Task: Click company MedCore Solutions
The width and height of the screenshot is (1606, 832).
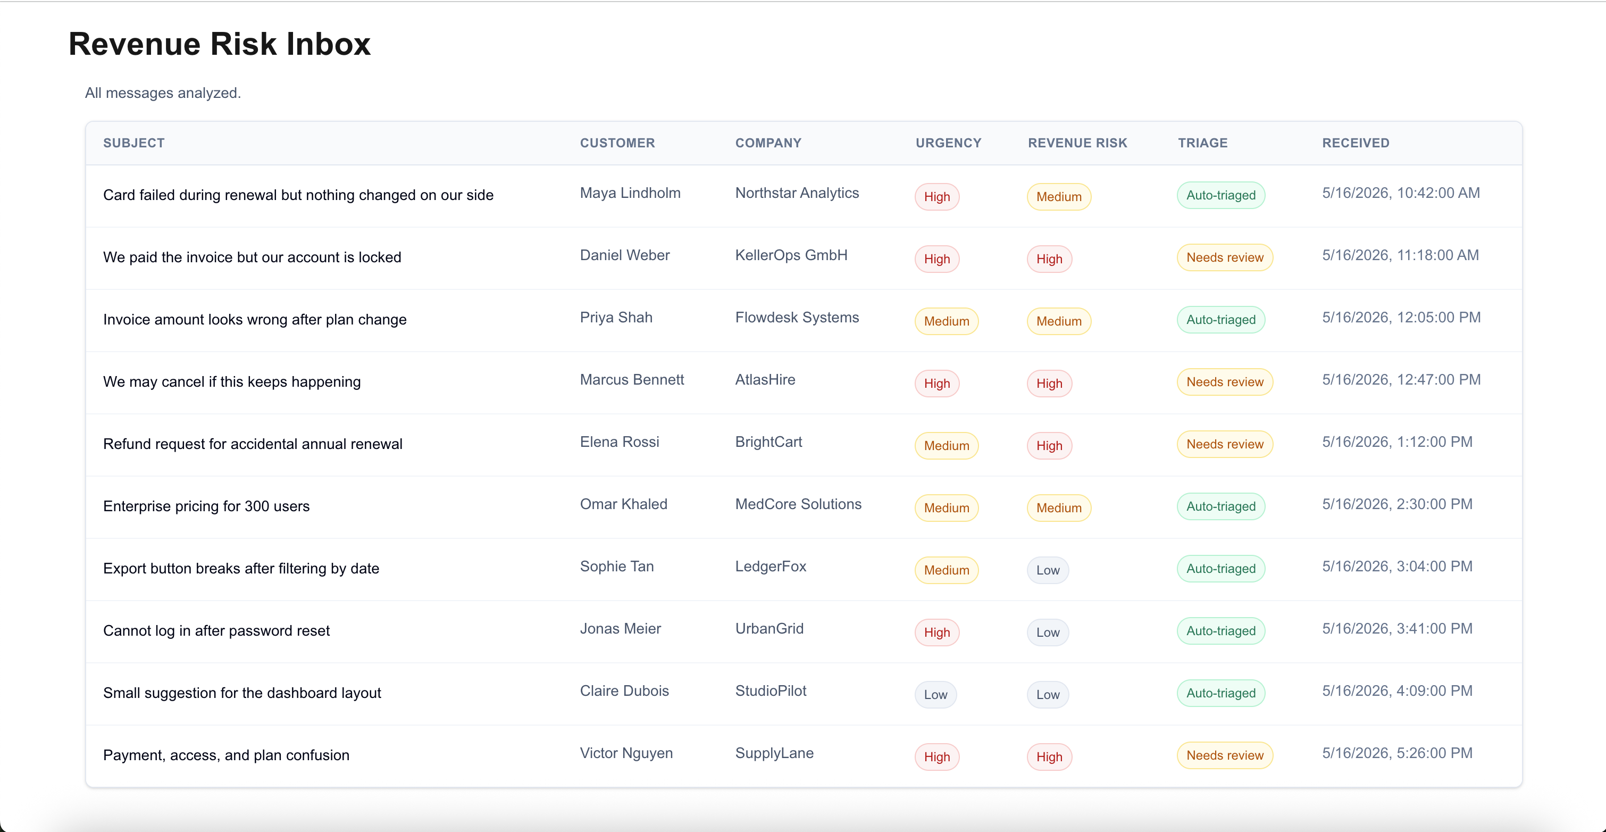Action: (x=798, y=504)
